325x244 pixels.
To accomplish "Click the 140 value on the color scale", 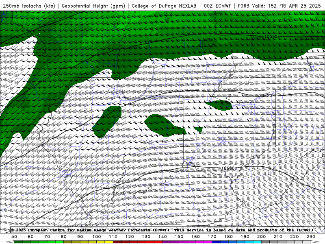I will [x=162, y=237].
